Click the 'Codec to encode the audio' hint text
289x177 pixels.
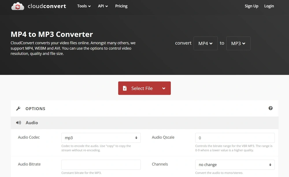[x=96, y=148]
